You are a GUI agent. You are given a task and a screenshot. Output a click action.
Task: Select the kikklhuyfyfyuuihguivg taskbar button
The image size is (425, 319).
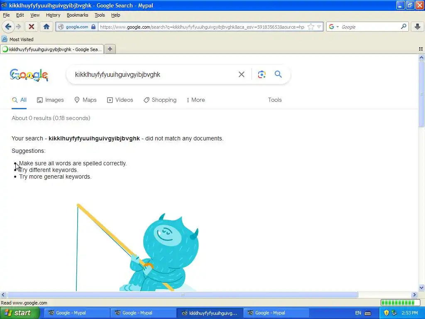coord(210,313)
